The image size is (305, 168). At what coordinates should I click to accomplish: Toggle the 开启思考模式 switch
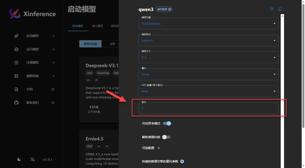pos(167,123)
